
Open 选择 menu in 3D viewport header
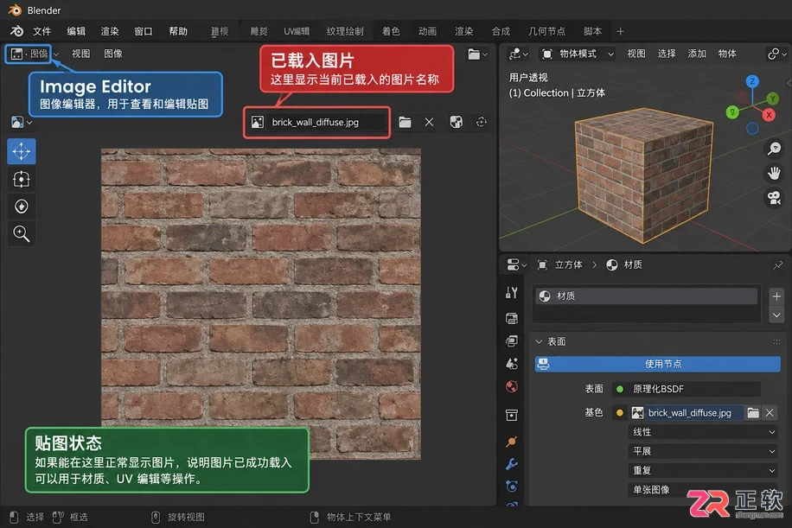coord(667,54)
